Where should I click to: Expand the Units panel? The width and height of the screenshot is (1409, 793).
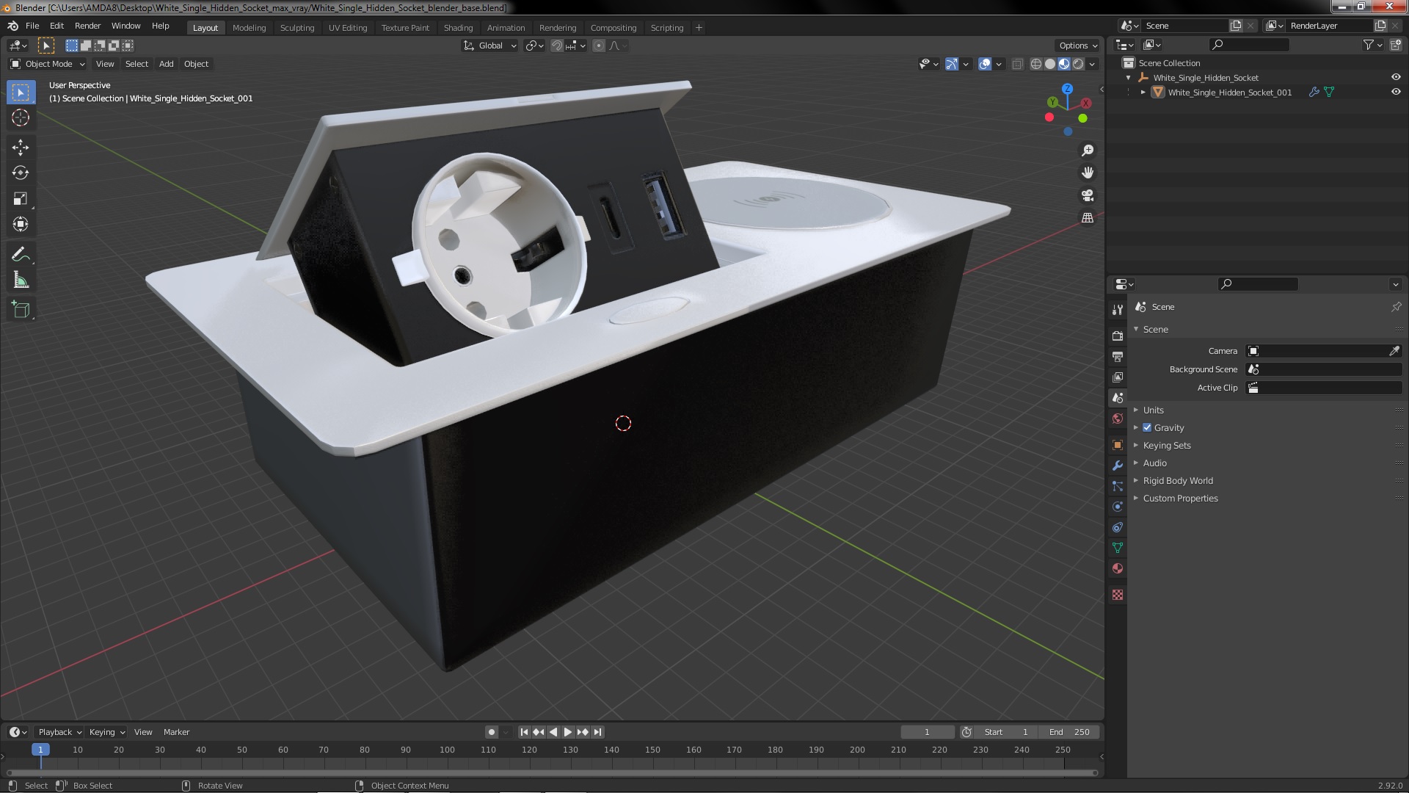click(x=1153, y=410)
